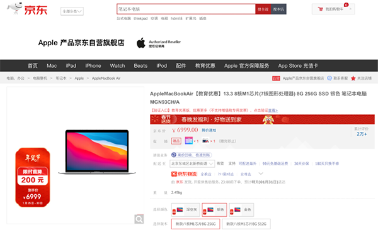Click the 180天只换不修 link
The width and height of the screenshot is (378, 230).
[326, 163]
